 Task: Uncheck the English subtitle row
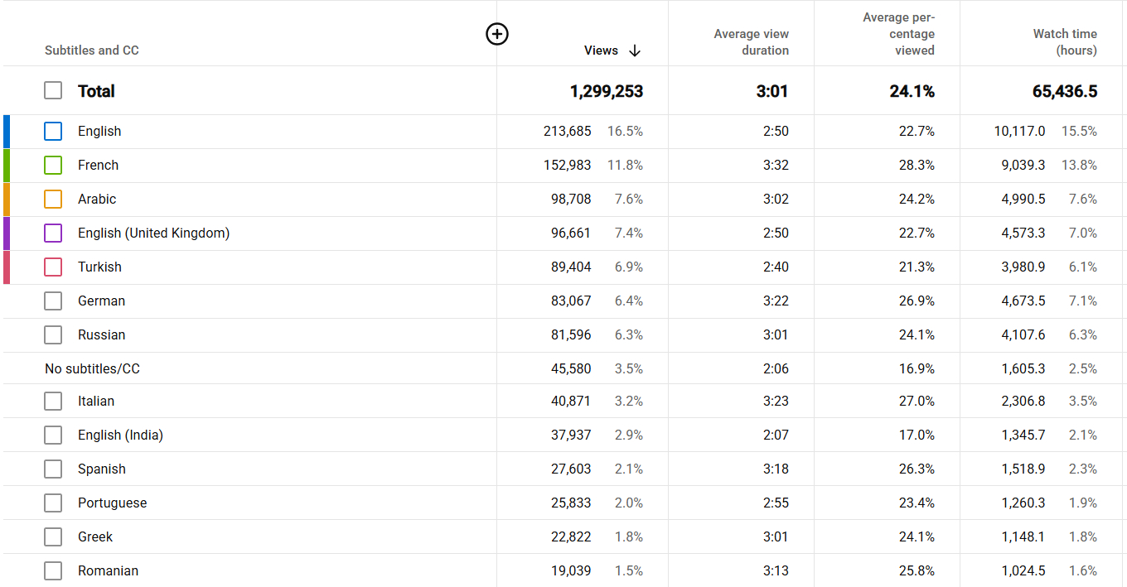pos(53,131)
